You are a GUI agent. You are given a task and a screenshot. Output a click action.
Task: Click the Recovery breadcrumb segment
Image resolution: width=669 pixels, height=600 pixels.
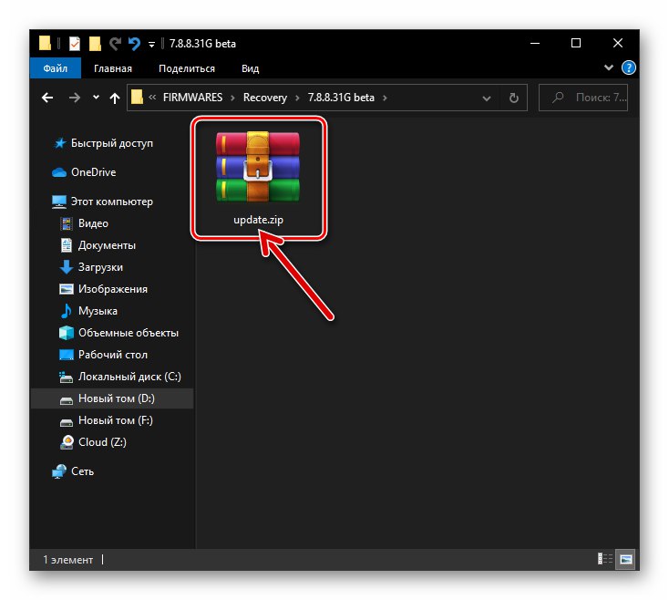(265, 98)
